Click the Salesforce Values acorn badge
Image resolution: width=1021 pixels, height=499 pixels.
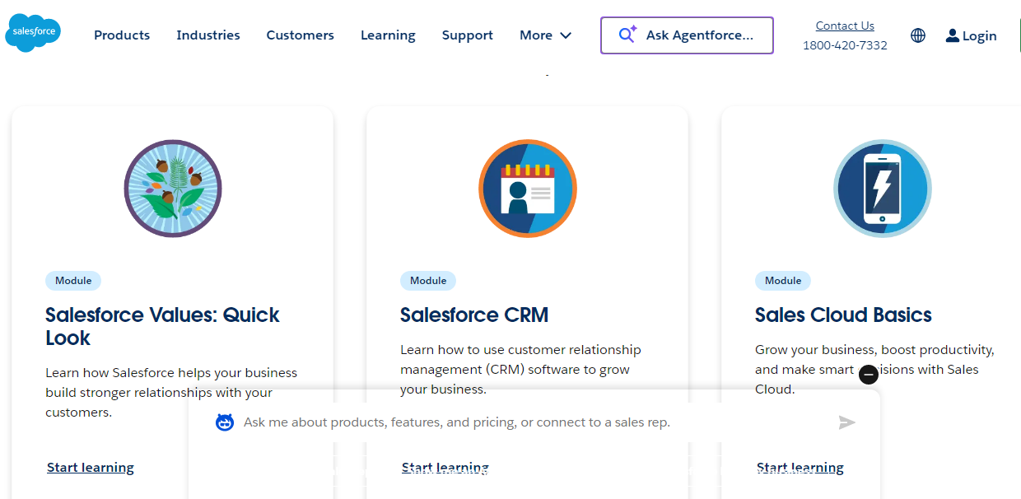pyautogui.click(x=173, y=189)
